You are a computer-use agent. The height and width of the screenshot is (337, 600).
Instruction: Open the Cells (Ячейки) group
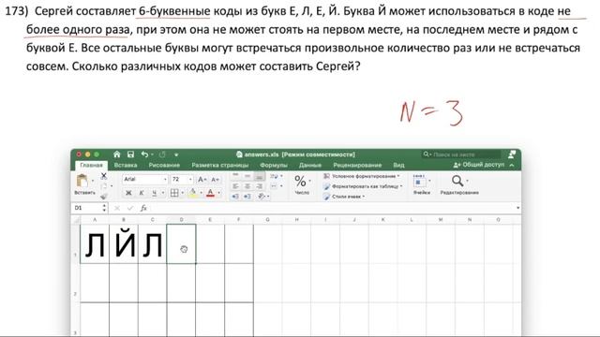422,184
